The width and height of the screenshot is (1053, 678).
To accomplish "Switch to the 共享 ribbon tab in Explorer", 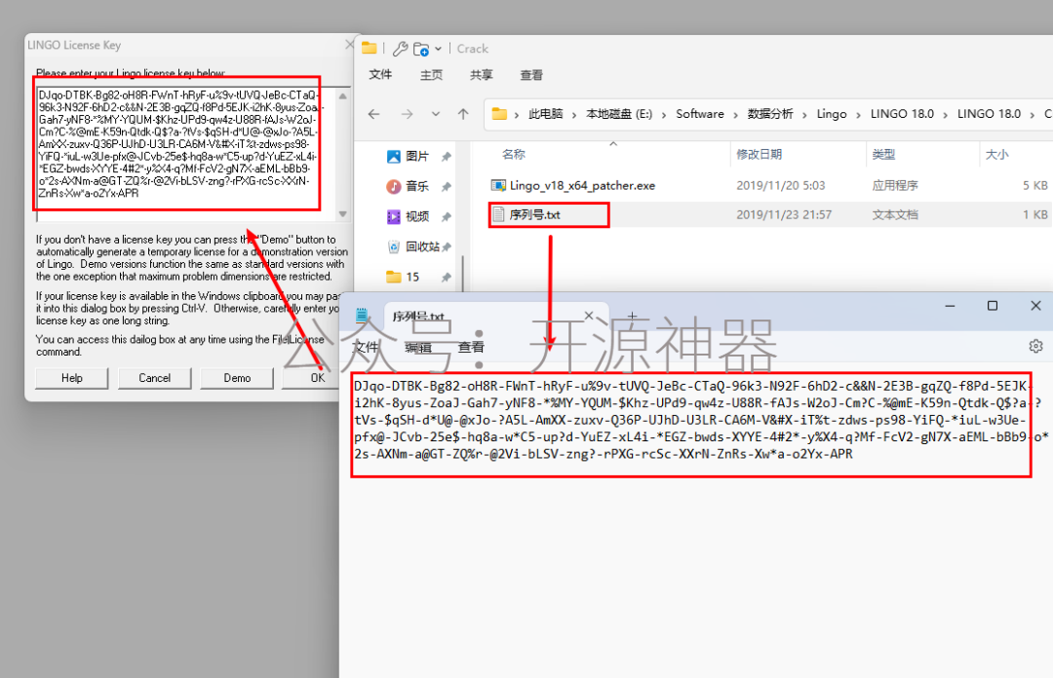I will (482, 74).
